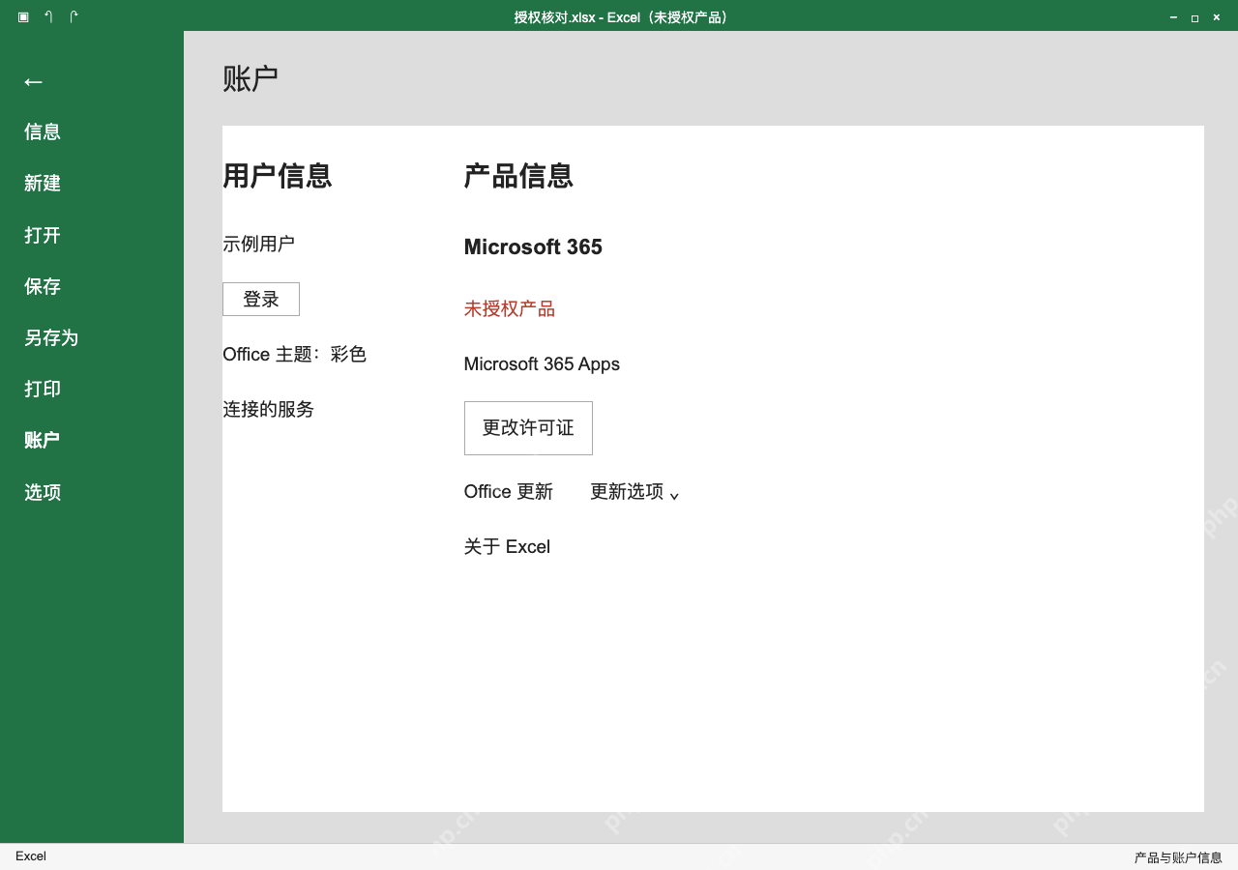Click the Office 主题：彩色 setting
The image size is (1238, 870).
click(x=294, y=355)
